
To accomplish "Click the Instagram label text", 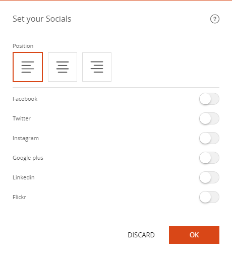I will (x=26, y=138).
